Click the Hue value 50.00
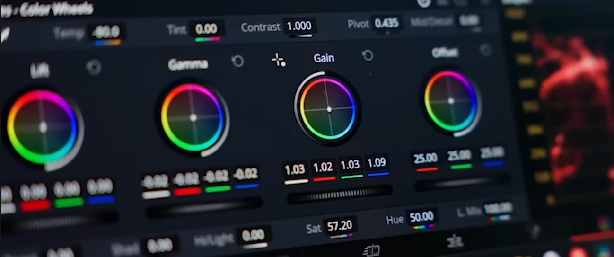The image size is (614, 257). coord(421,217)
